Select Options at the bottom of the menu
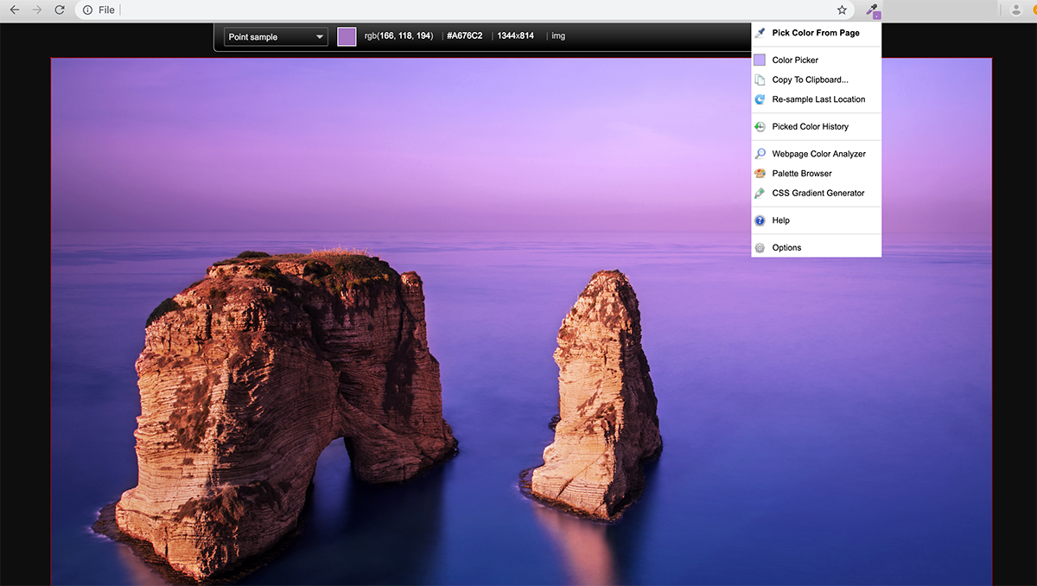 point(787,247)
